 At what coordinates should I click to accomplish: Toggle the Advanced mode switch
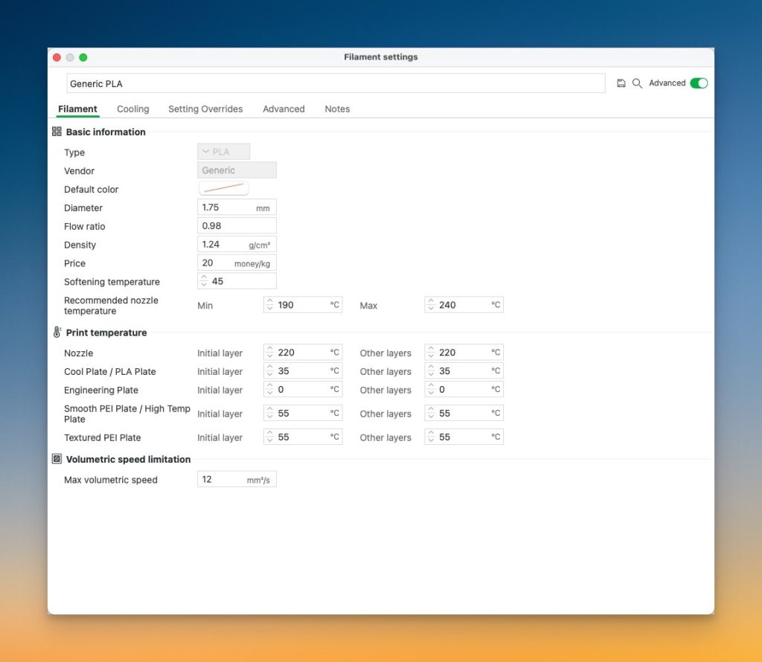click(x=698, y=83)
